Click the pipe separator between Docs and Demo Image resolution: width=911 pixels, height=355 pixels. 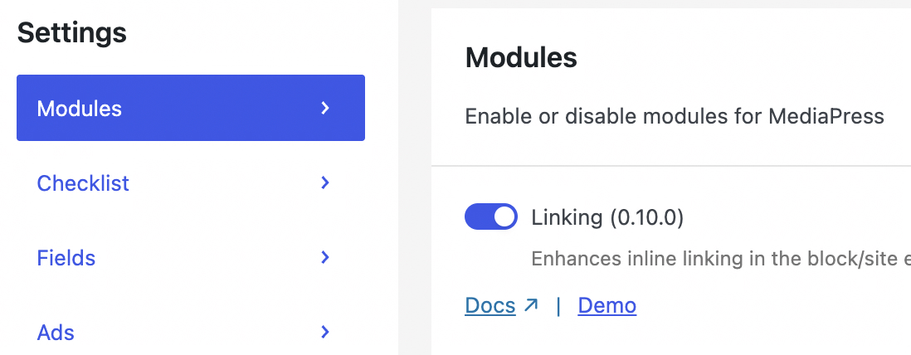[558, 305]
